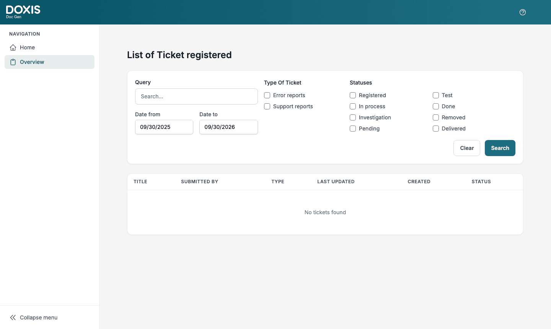Click the List of Ticket registered heading
The width and height of the screenshot is (551, 329).
pos(179,55)
